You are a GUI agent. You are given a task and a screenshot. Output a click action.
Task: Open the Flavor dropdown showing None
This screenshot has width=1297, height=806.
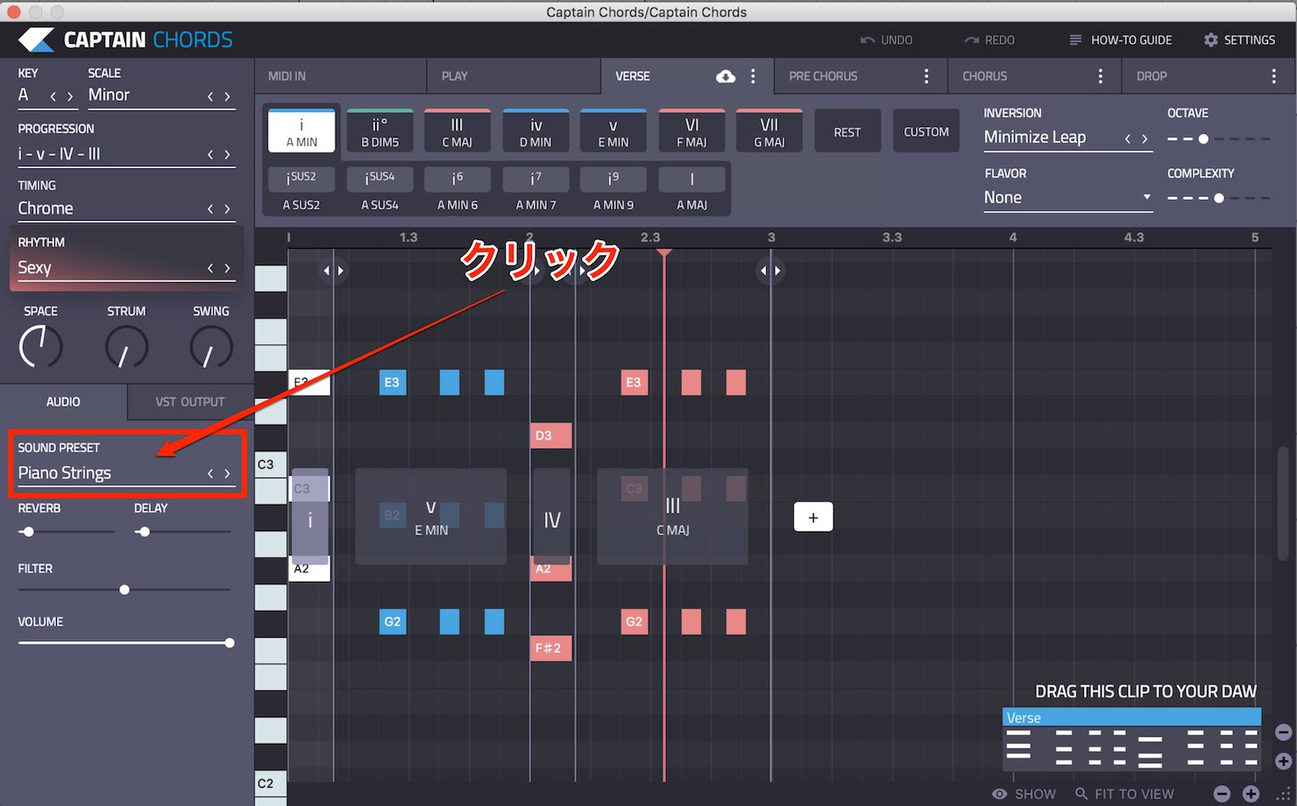(x=1067, y=198)
